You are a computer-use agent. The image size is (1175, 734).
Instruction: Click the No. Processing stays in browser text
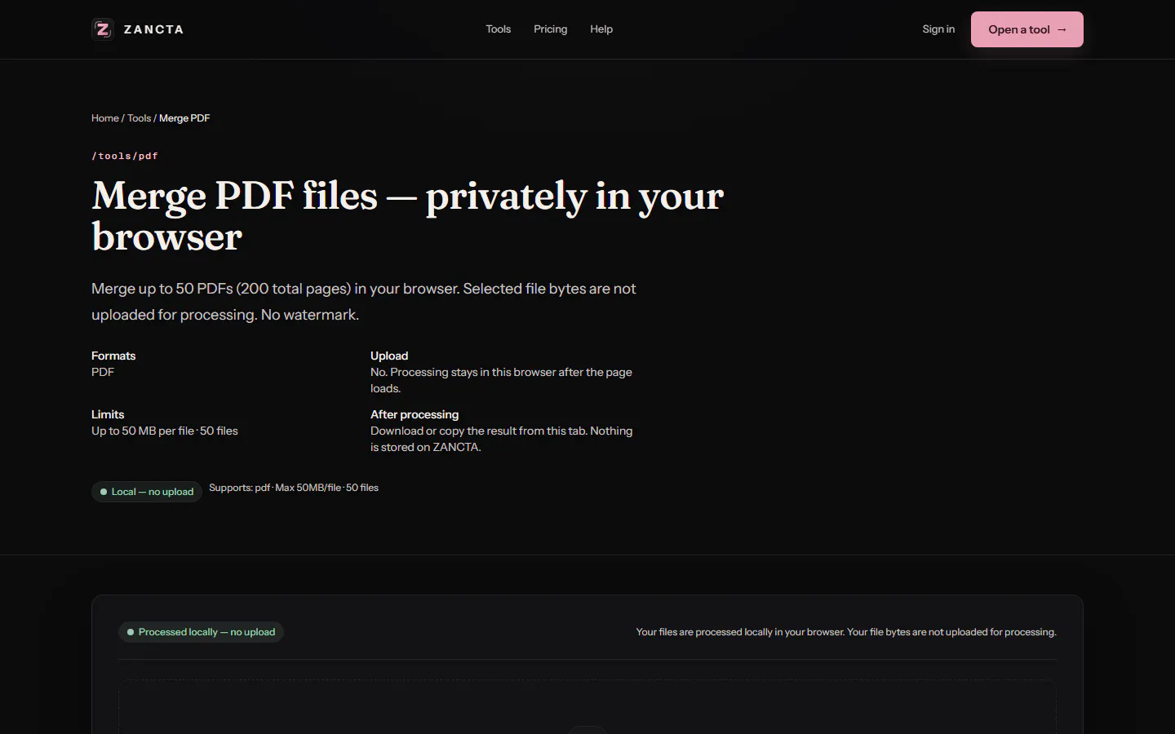(501, 380)
